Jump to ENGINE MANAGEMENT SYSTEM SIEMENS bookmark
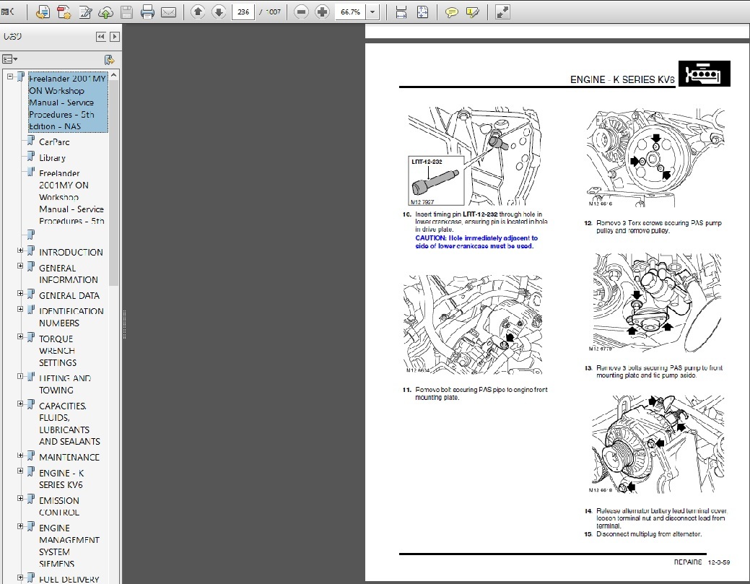This screenshot has width=750, height=584. 69,546
